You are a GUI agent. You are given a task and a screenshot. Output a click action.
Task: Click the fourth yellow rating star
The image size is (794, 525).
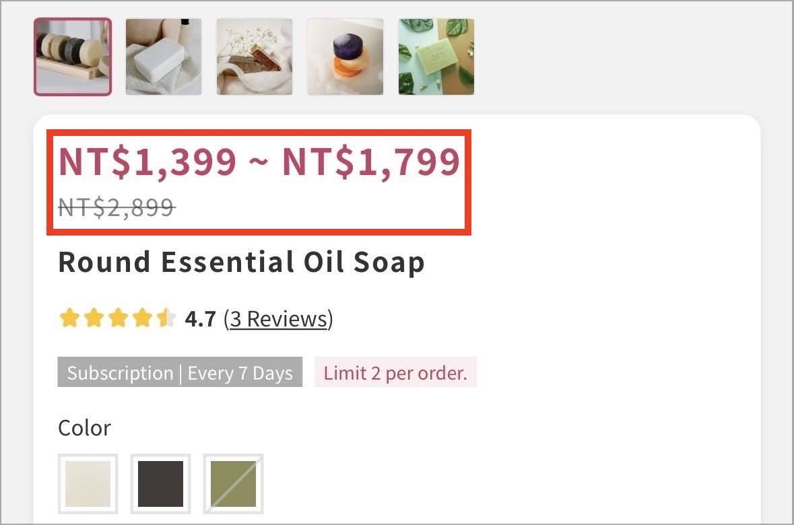142,318
